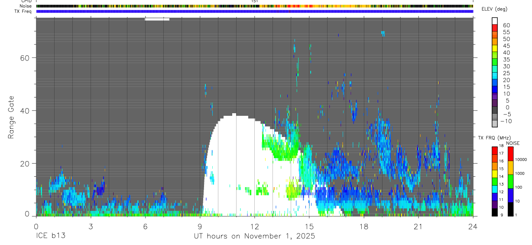Click the '3' UT hour tick label

91,226
